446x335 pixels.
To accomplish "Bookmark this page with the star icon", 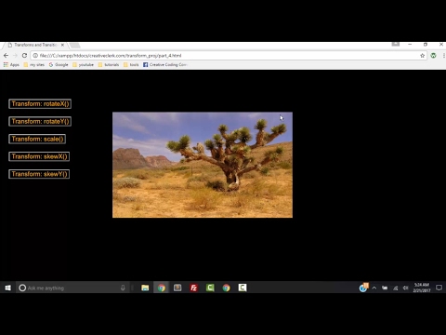I will (x=422, y=56).
